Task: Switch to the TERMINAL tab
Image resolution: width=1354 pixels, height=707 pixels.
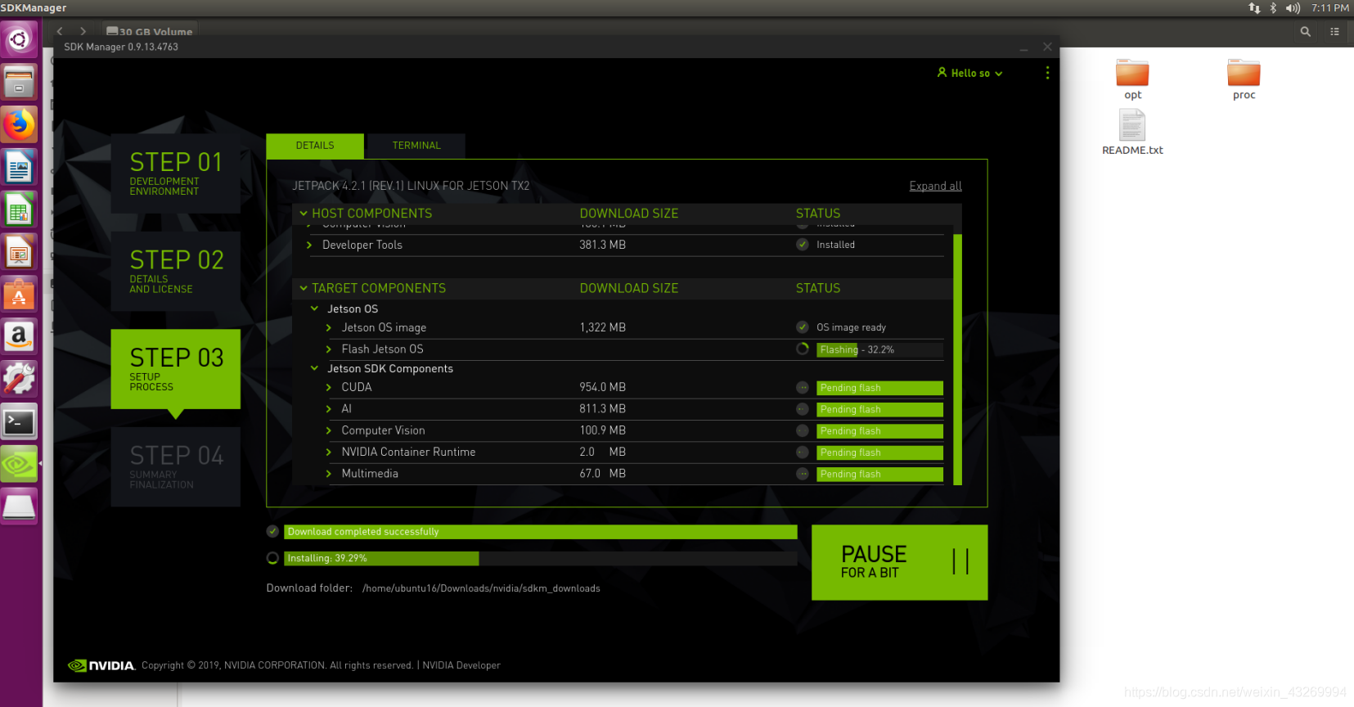Action: pos(416,146)
